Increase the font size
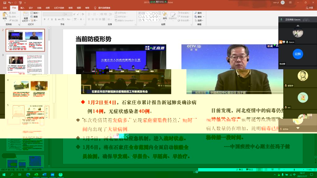Image resolution: width=317 pixels, height=178 pixels. [74, 14]
